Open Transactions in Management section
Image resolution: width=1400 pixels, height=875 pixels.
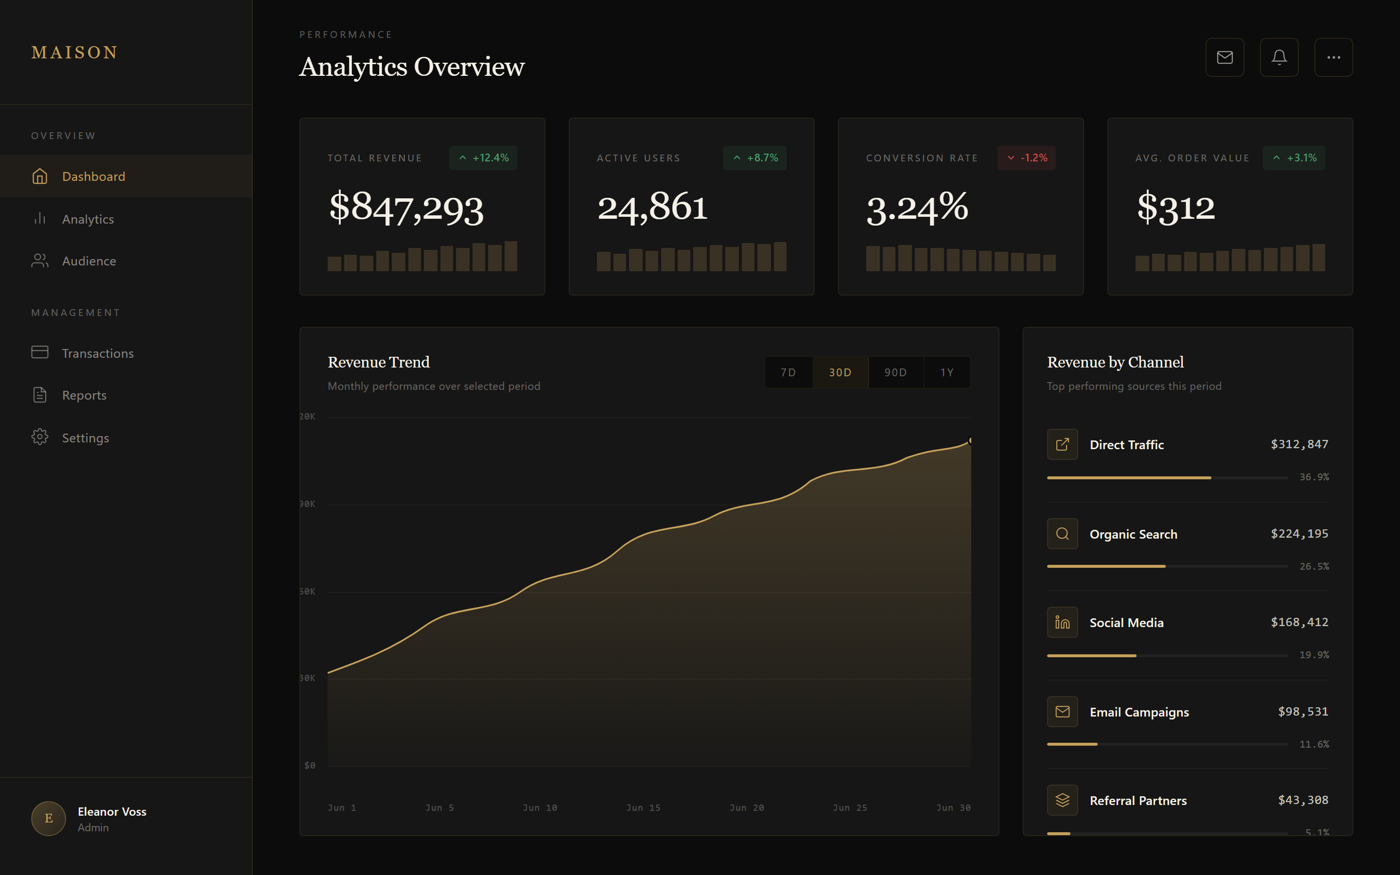126,352
